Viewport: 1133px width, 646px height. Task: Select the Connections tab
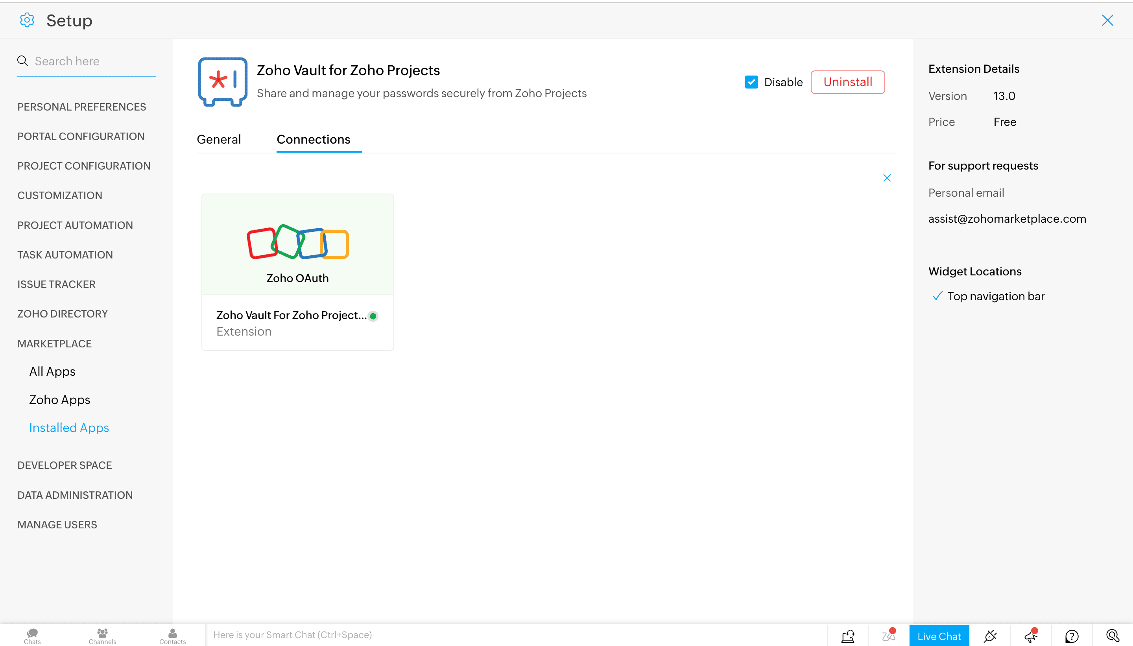(x=313, y=139)
